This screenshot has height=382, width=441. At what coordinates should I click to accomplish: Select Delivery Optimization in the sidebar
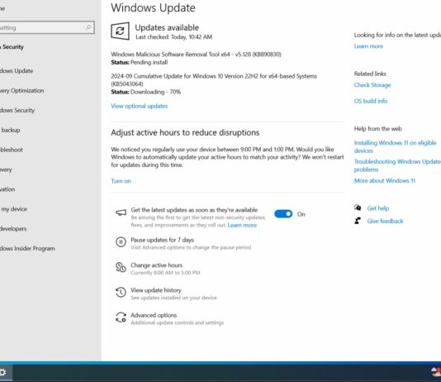[21, 90]
